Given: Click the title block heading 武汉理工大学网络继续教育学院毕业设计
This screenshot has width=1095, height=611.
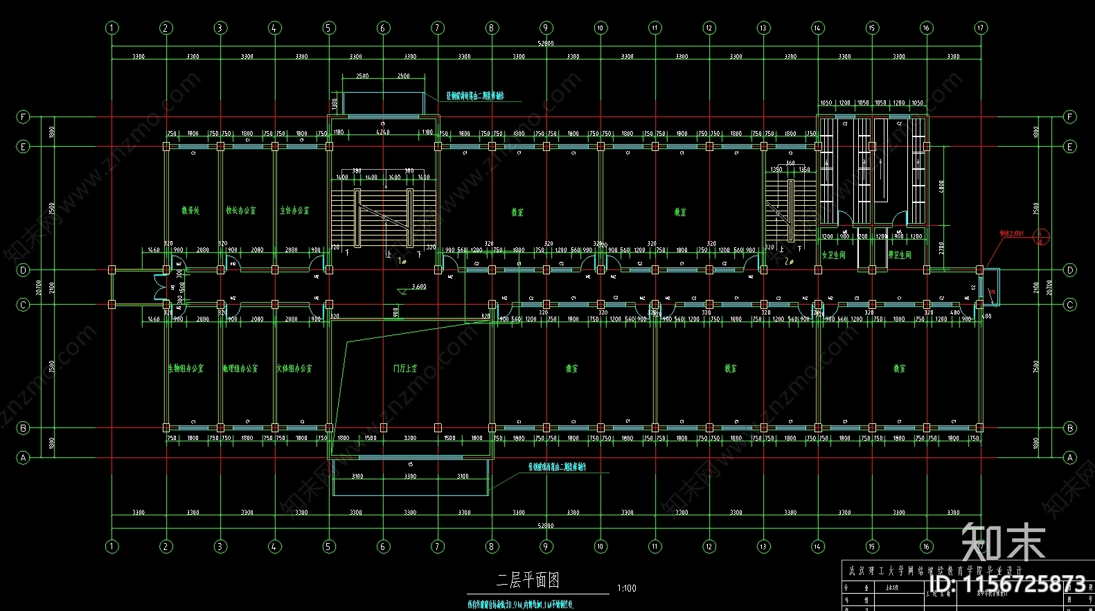Looking at the screenshot, I should click(936, 570).
